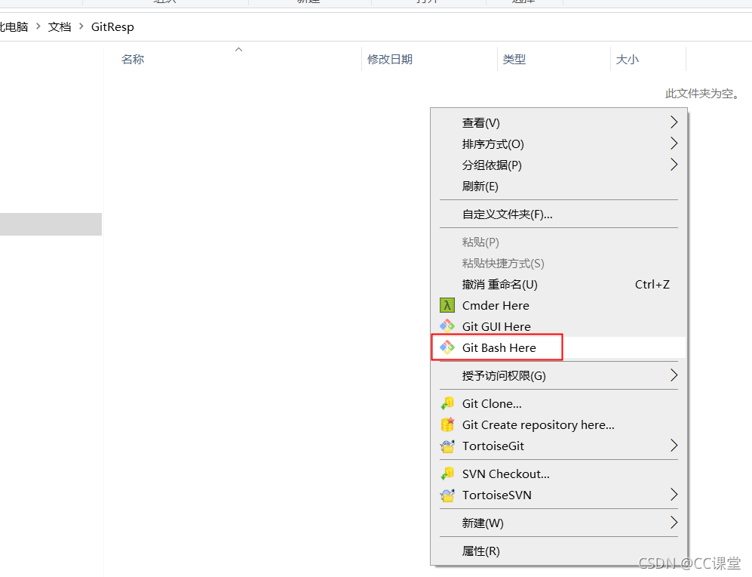Select 刷新(E) to refresh the folder
752x577 pixels.
pyautogui.click(x=559, y=187)
